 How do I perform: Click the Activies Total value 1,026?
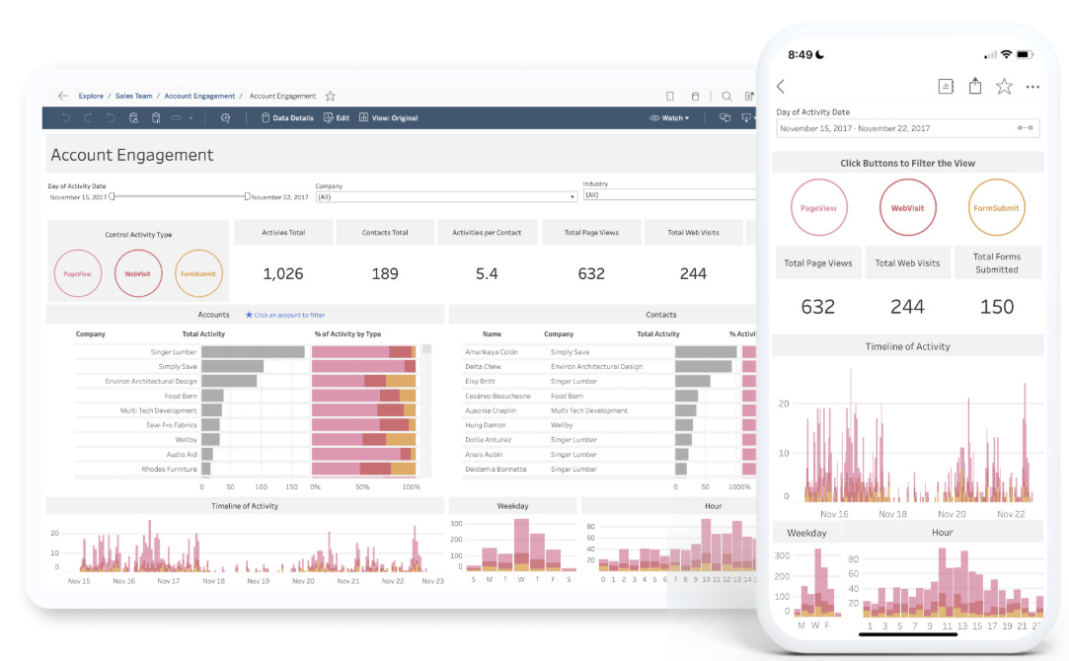pos(283,274)
